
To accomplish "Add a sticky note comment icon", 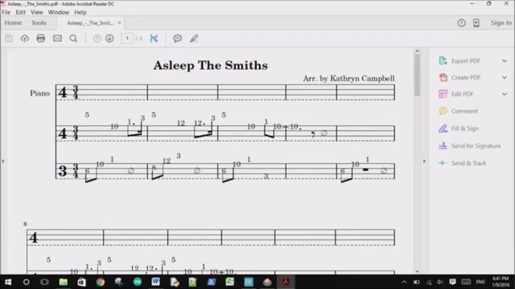I will [x=177, y=39].
